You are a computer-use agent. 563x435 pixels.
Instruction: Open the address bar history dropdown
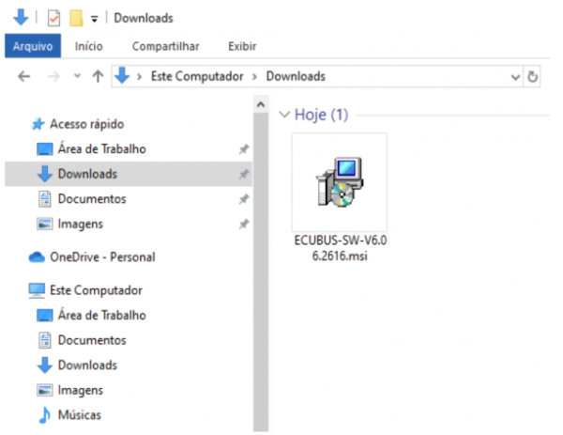pos(515,77)
